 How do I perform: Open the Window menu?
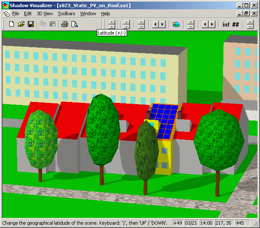(88, 13)
